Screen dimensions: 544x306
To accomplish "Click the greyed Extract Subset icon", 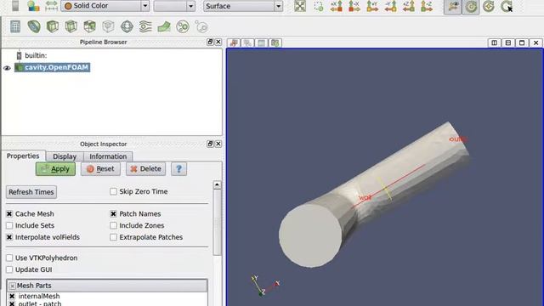I will [x=108, y=26].
